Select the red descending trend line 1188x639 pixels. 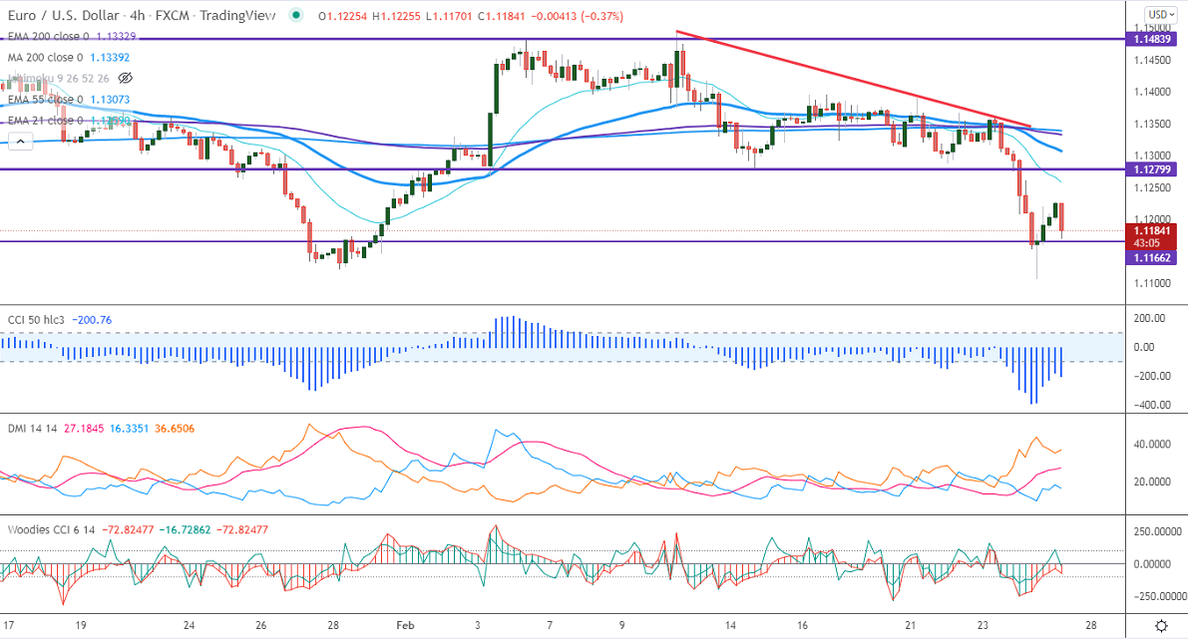pyautogui.click(x=853, y=79)
